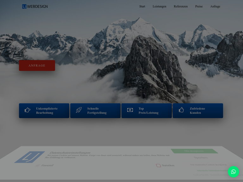The width and height of the screenshot is (243, 182).
Task: Select the Zufriedene Kunden text
Action: (x=197, y=111)
